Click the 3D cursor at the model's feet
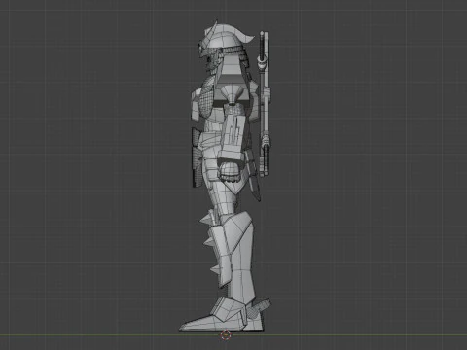467x350 pixels. click(226, 335)
